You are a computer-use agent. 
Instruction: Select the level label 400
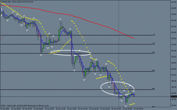click(x=153, y=107)
